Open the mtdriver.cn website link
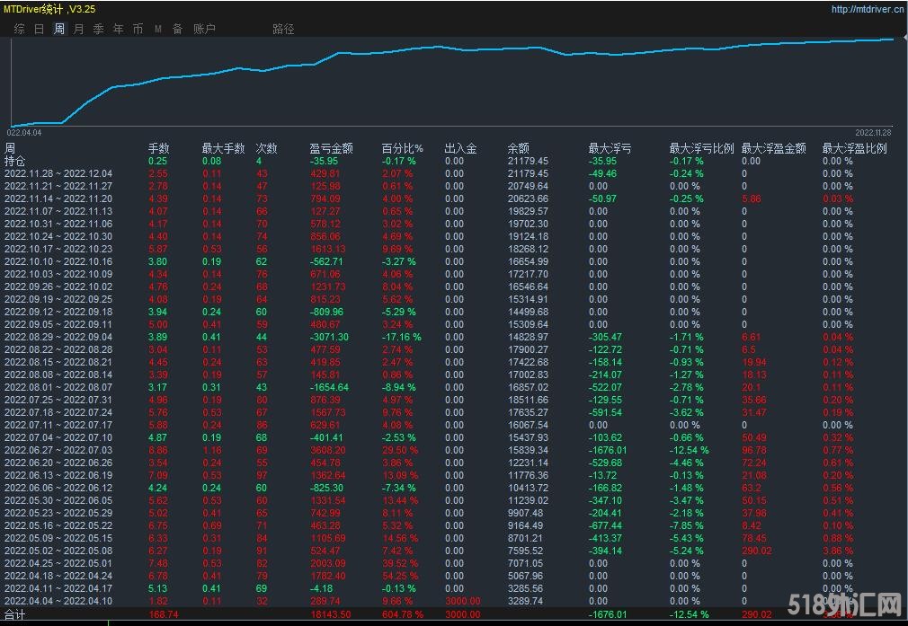This screenshot has width=908, height=626. 867,10
